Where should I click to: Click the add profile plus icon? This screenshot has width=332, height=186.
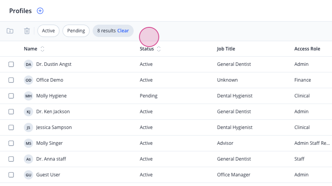pyautogui.click(x=40, y=11)
